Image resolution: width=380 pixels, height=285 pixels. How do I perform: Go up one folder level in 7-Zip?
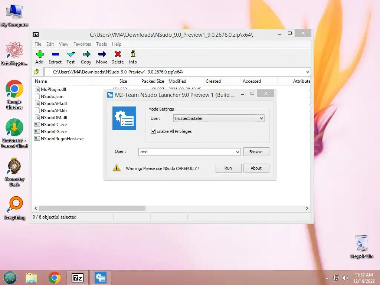37,72
